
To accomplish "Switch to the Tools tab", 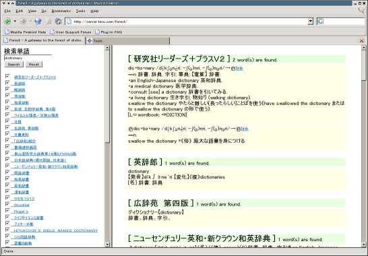I will click(127, 41).
